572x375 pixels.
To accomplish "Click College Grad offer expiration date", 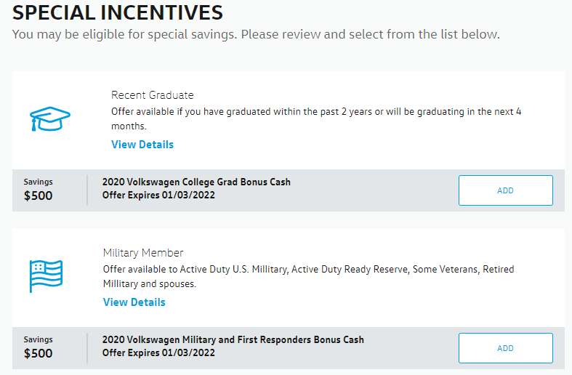I will 158,195.
